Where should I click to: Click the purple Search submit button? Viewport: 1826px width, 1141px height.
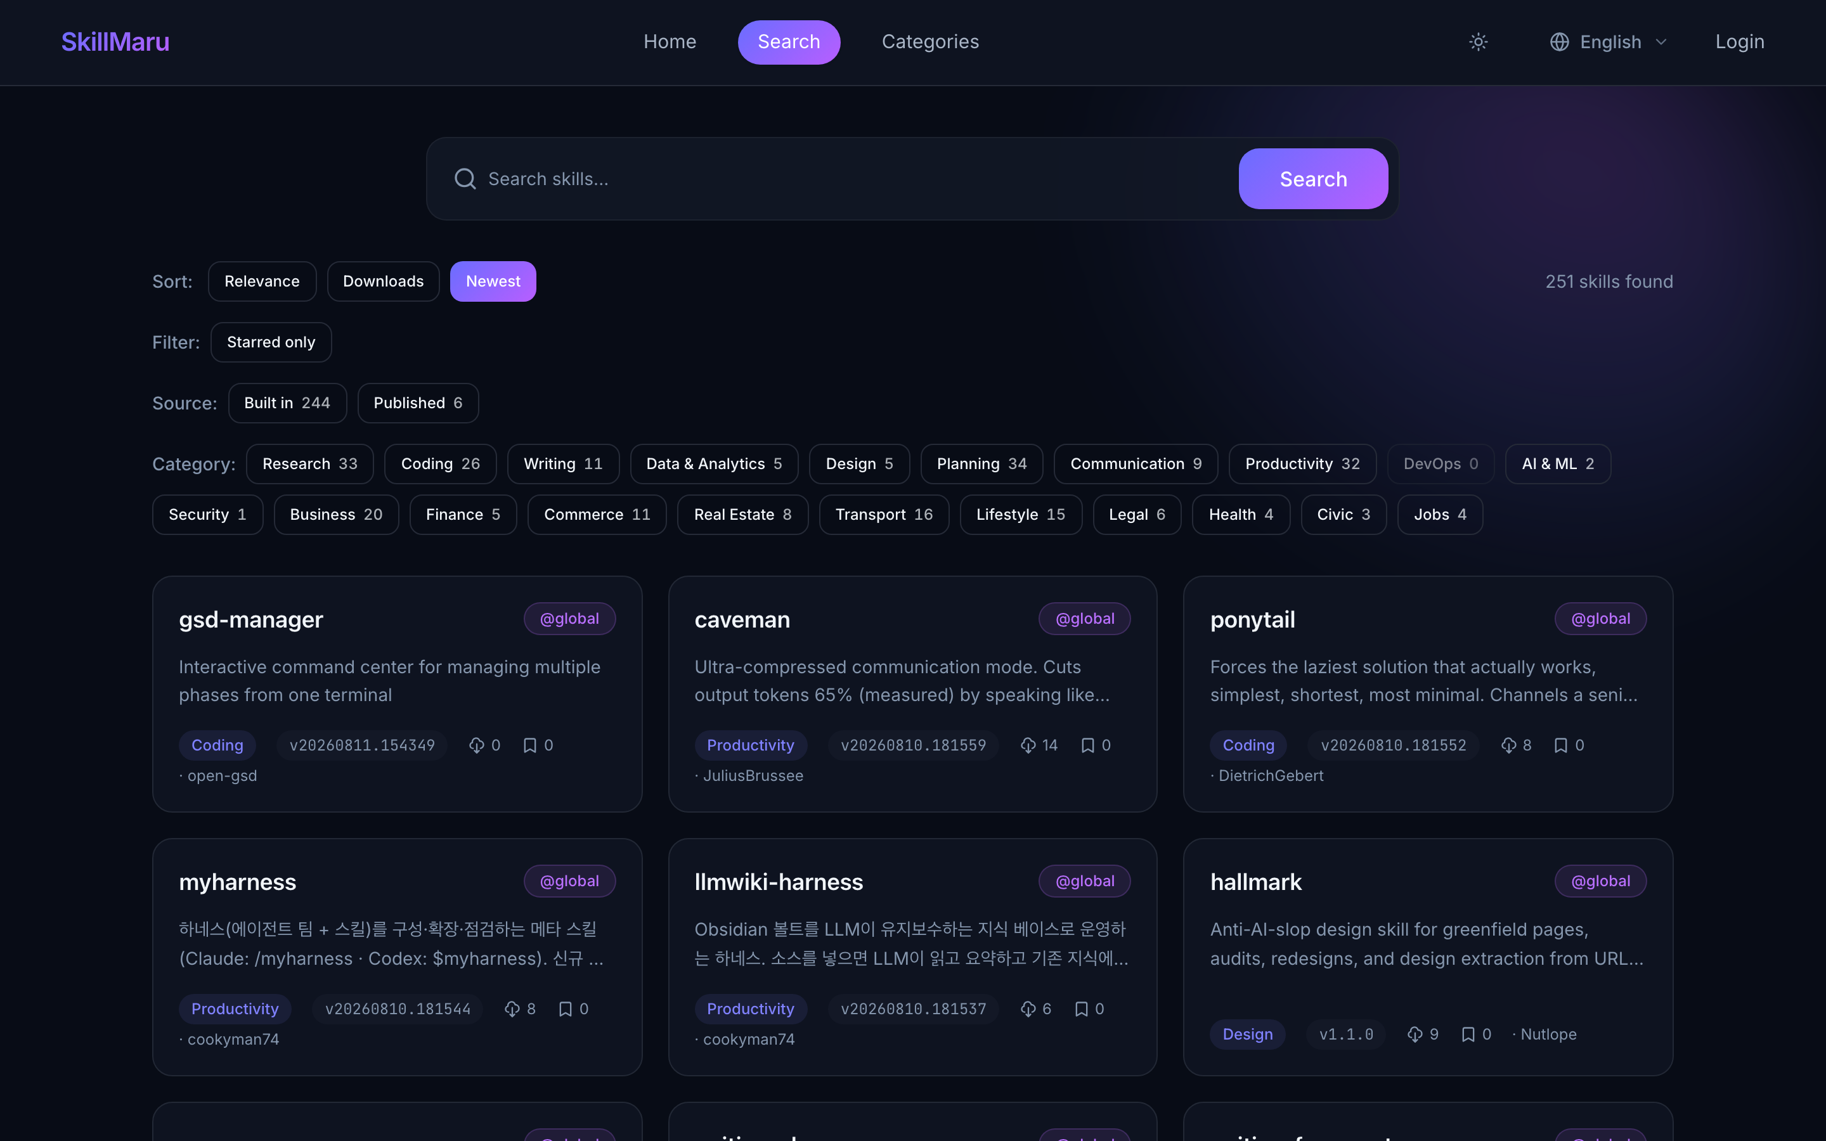pos(1314,179)
